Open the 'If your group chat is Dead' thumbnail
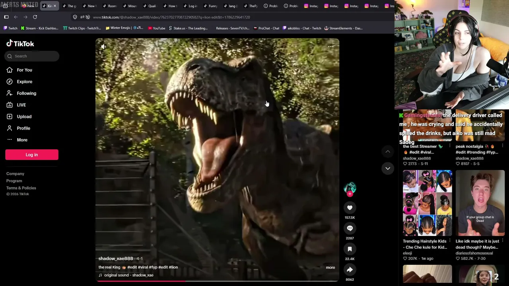 pyautogui.click(x=480, y=203)
